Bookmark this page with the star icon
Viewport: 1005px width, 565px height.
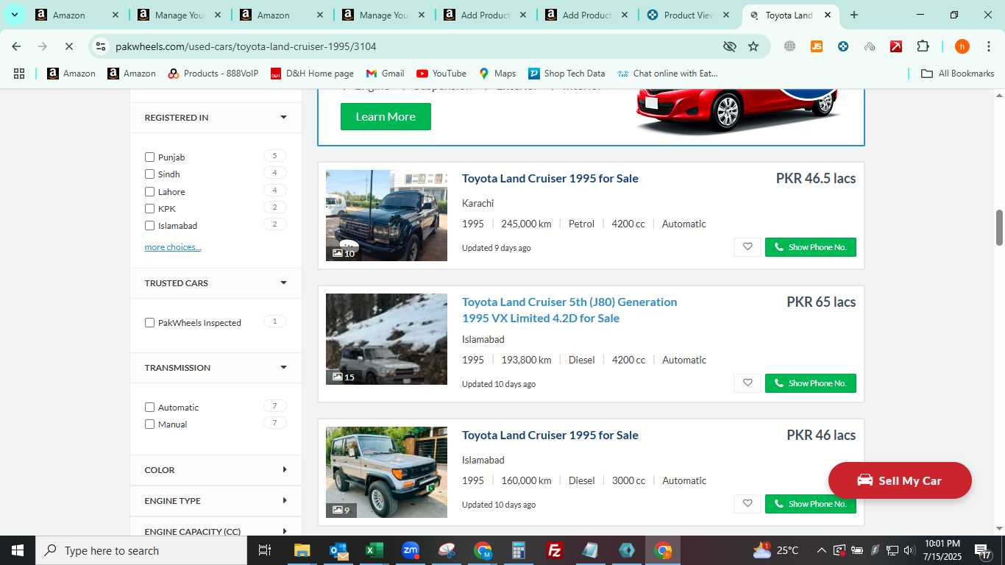[x=753, y=46]
